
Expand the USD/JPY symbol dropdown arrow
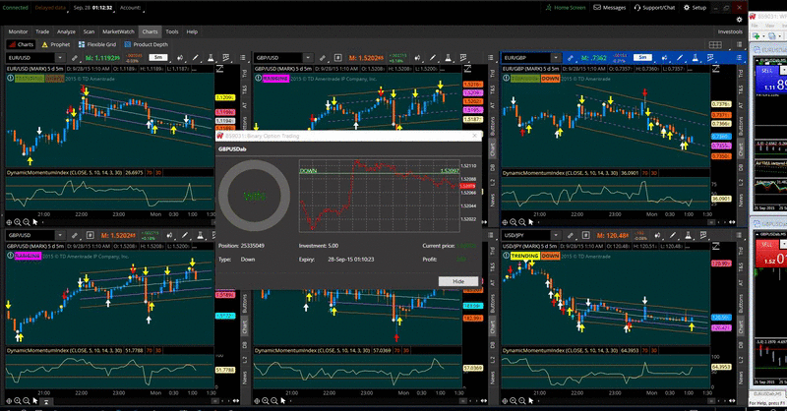(x=556, y=235)
